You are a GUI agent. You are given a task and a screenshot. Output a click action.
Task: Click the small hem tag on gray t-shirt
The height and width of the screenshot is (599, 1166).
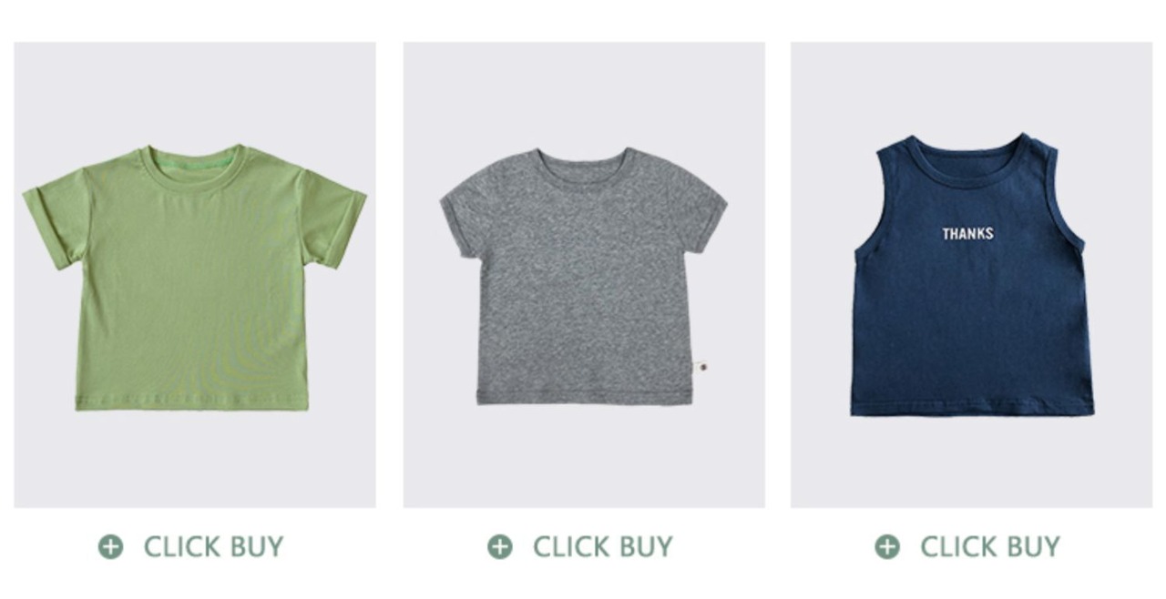point(701,366)
